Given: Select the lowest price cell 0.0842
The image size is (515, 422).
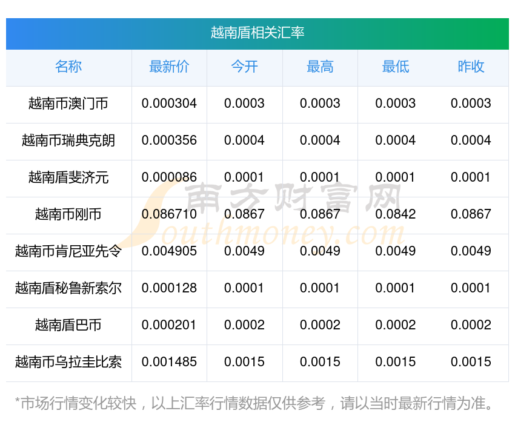Looking at the screenshot, I should click(395, 214).
